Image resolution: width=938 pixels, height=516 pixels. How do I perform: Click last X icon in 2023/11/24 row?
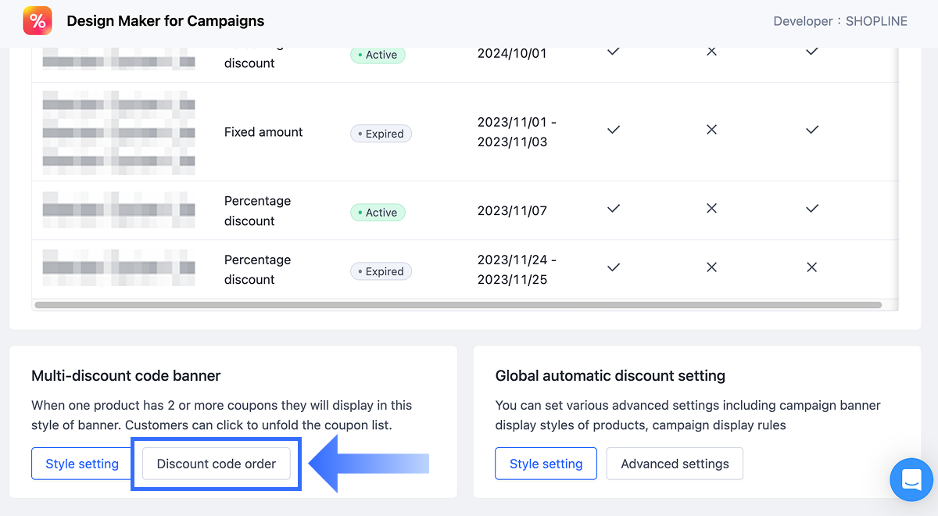812,267
